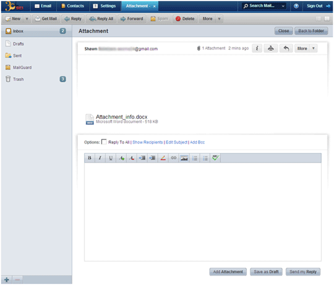Click the Forward toolbar button
Image resolution: width=334 pixels, height=285 pixels.
click(x=132, y=19)
